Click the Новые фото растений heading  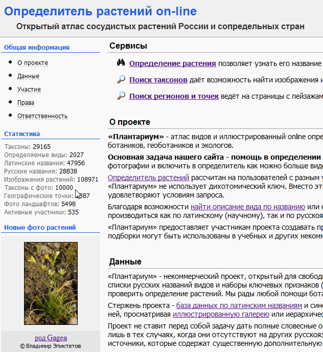[40, 228]
